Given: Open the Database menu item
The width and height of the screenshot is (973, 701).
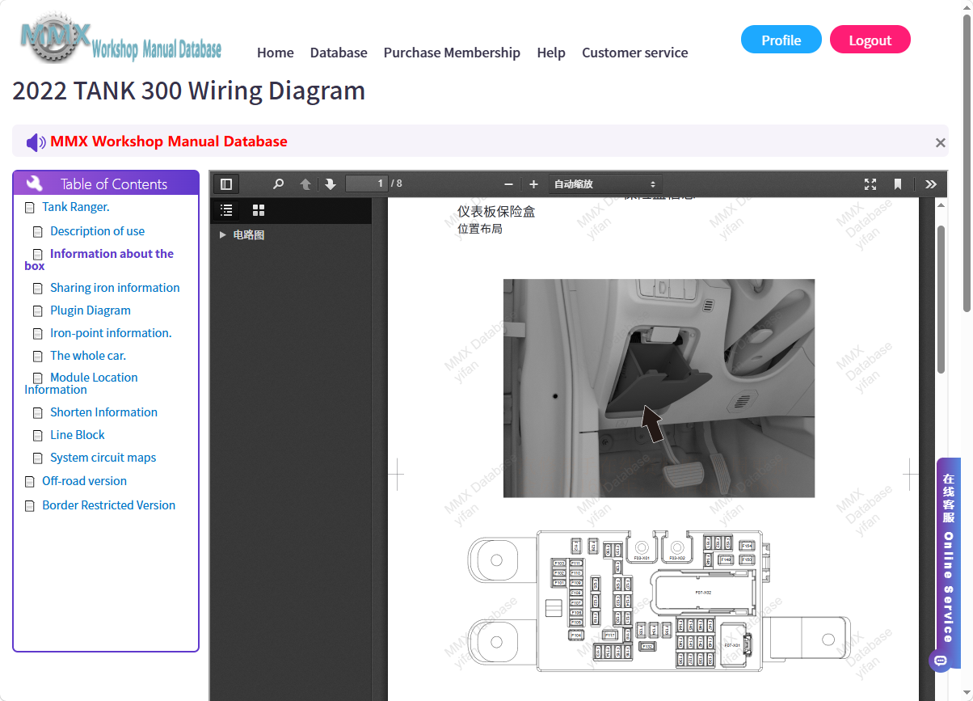Looking at the screenshot, I should (x=339, y=53).
